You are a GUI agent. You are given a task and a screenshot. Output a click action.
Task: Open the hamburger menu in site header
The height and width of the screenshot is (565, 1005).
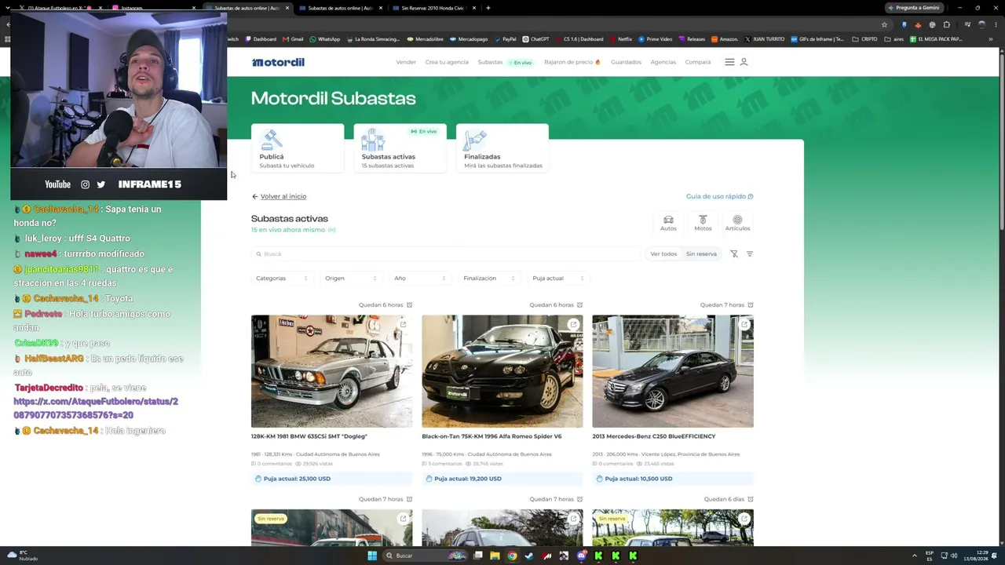(x=729, y=62)
